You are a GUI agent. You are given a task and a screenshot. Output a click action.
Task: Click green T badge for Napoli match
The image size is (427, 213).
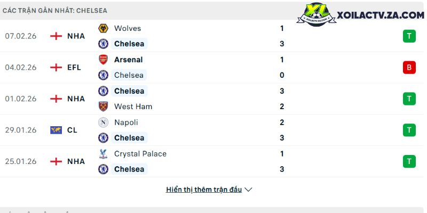click(409, 130)
